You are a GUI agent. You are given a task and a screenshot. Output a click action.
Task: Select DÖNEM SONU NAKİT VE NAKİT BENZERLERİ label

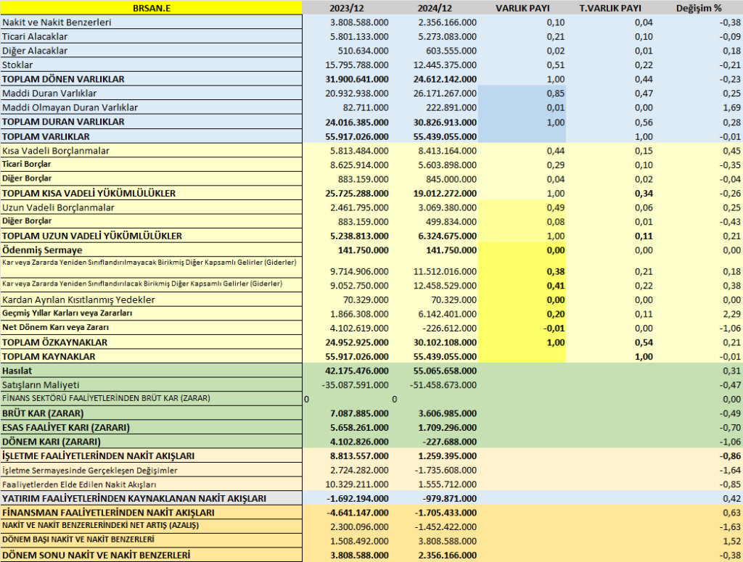click(151, 555)
